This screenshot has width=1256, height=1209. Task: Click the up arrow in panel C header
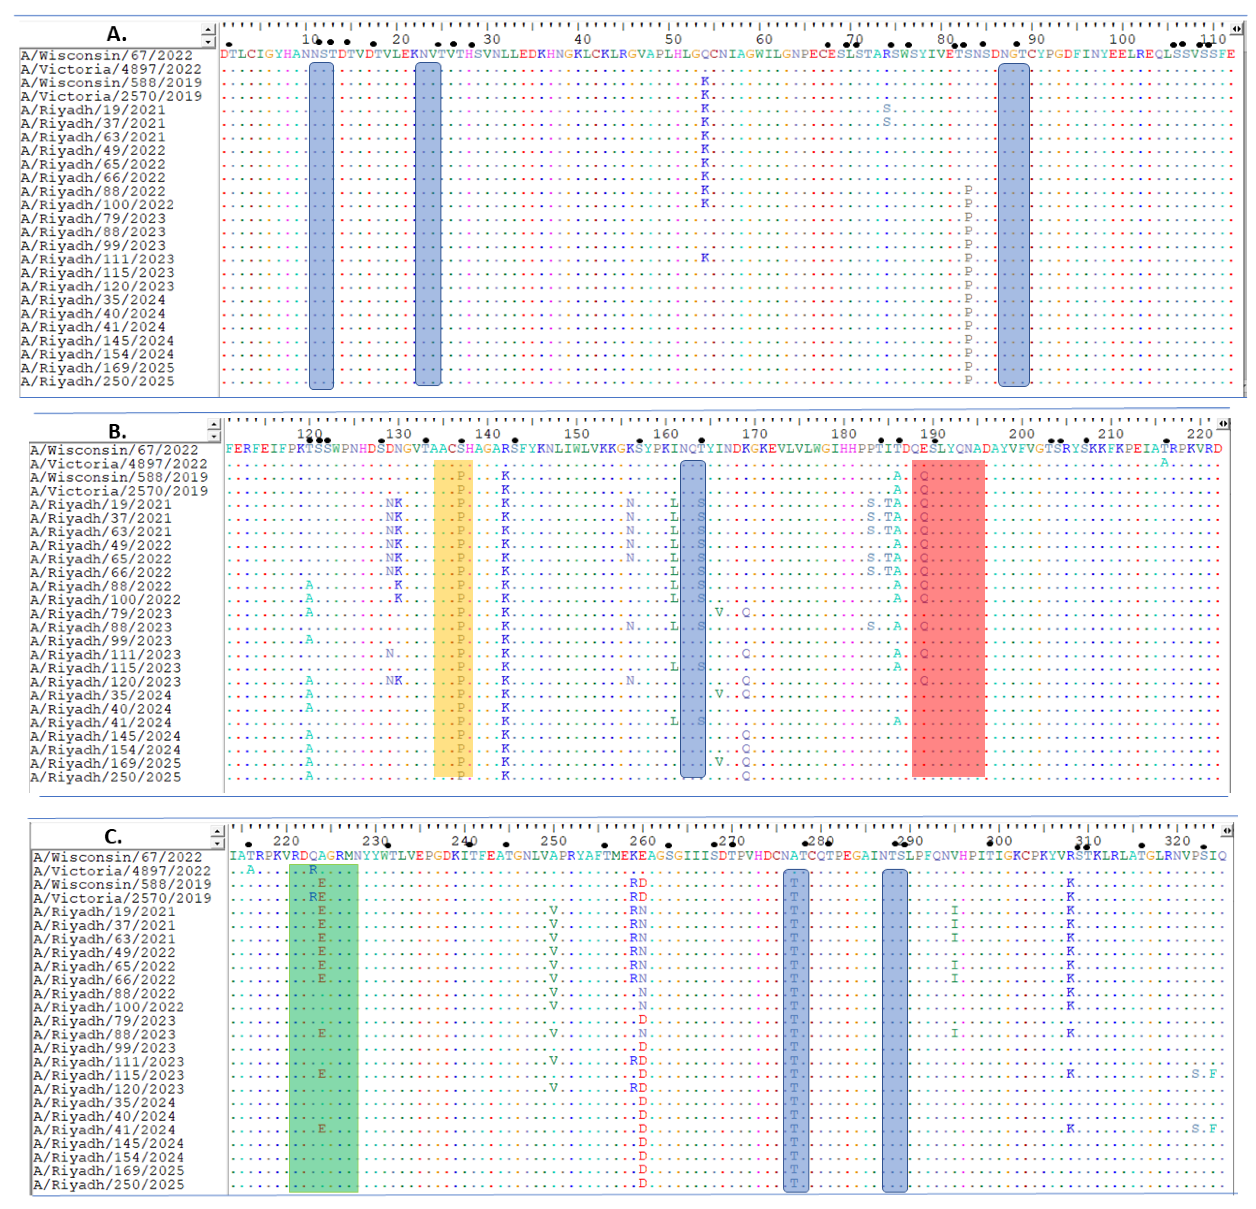point(218,831)
